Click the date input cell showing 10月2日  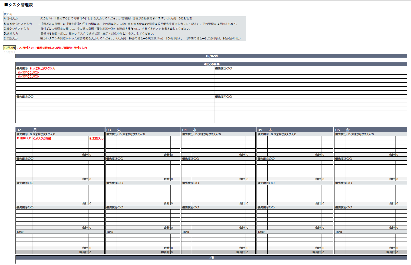[9, 48]
